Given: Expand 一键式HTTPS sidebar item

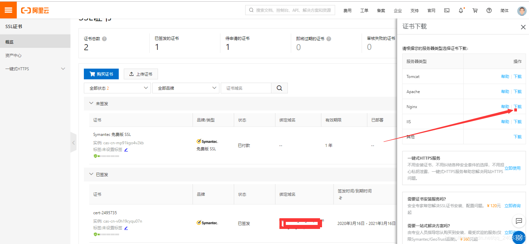Looking at the screenshot, I should pyautogui.click(x=35, y=69).
